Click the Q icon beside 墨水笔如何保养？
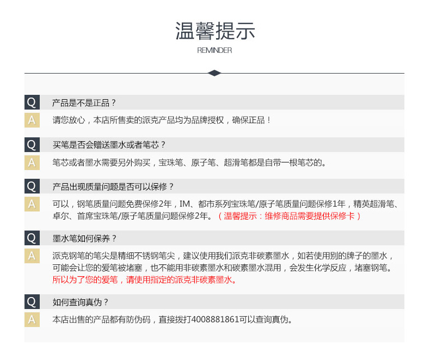430x357 pixels. pyautogui.click(x=32, y=238)
